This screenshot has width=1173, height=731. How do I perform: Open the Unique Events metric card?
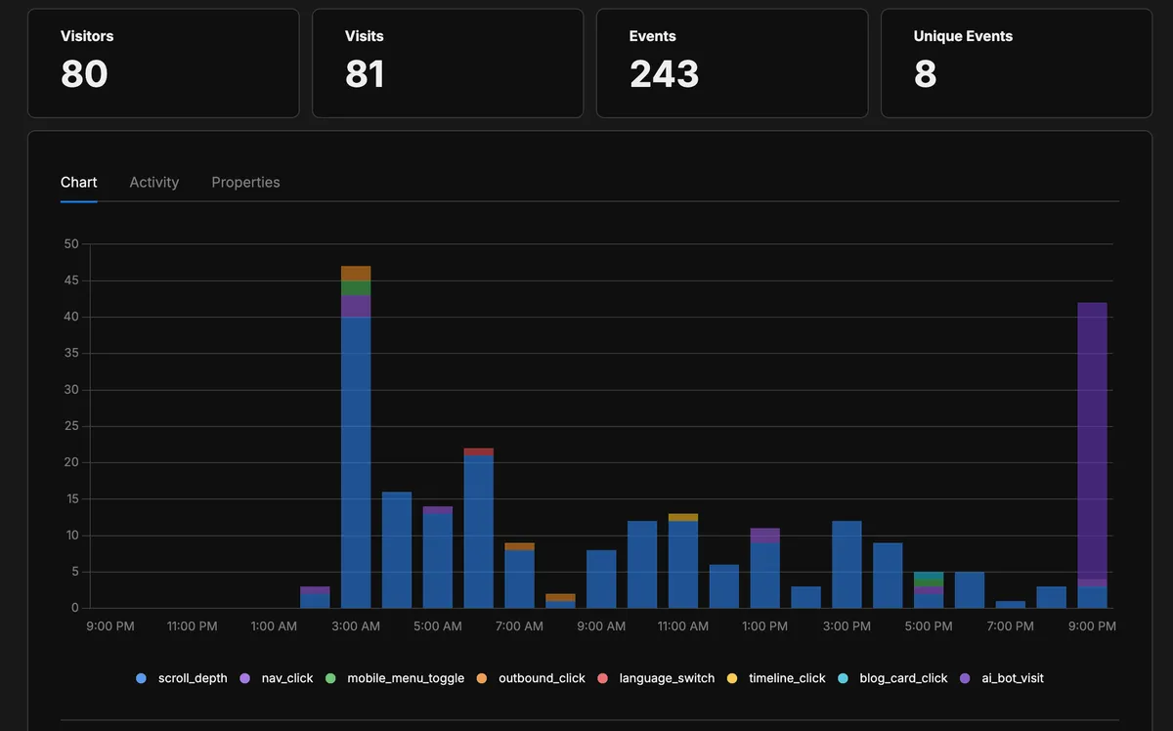click(x=1016, y=62)
